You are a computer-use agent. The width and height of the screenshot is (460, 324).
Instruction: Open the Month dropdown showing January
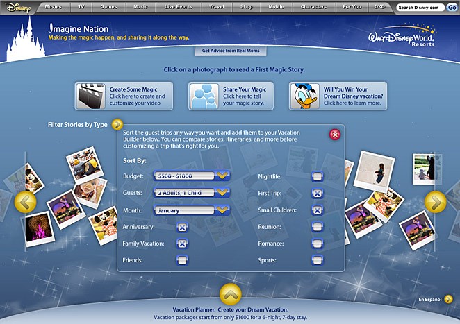pos(192,210)
